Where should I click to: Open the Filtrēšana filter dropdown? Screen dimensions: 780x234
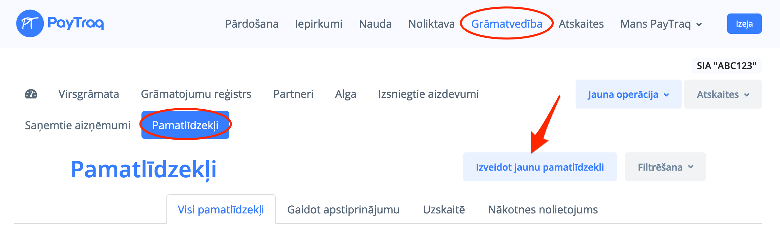click(x=665, y=167)
